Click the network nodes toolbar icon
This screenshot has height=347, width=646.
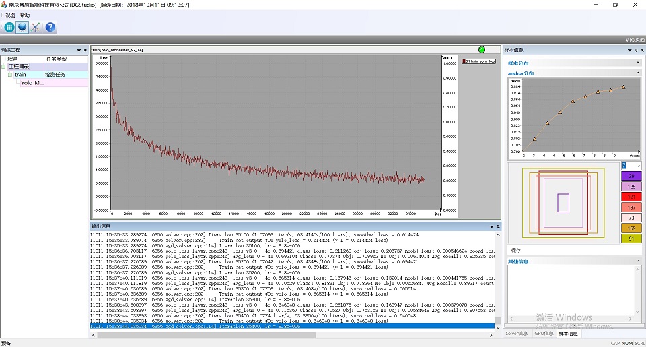pyautogui.click(x=36, y=27)
